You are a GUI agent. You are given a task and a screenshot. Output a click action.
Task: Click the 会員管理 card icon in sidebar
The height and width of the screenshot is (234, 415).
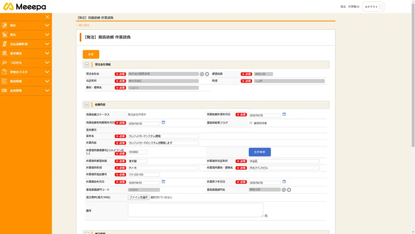[5, 90]
